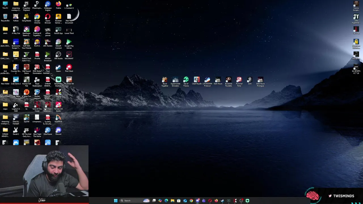Open the Human Fall Flat shortcut
Image resolution: width=363 pixels, height=204 pixels.
26,82
